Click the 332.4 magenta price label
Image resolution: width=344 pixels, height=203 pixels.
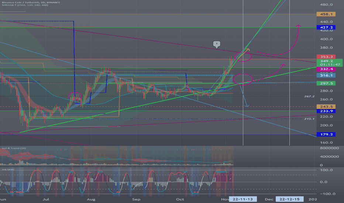326,69
